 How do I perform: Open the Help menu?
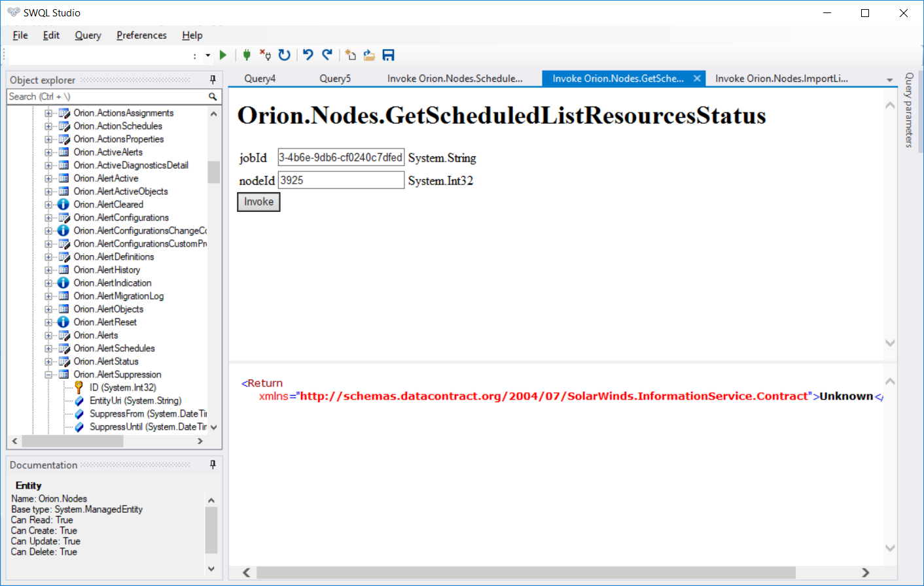(192, 35)
